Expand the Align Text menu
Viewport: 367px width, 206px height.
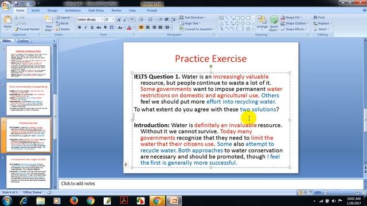190,23
